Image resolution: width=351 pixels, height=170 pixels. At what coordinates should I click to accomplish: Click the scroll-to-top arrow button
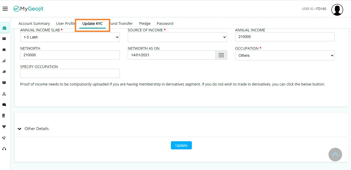coord(335,155)
